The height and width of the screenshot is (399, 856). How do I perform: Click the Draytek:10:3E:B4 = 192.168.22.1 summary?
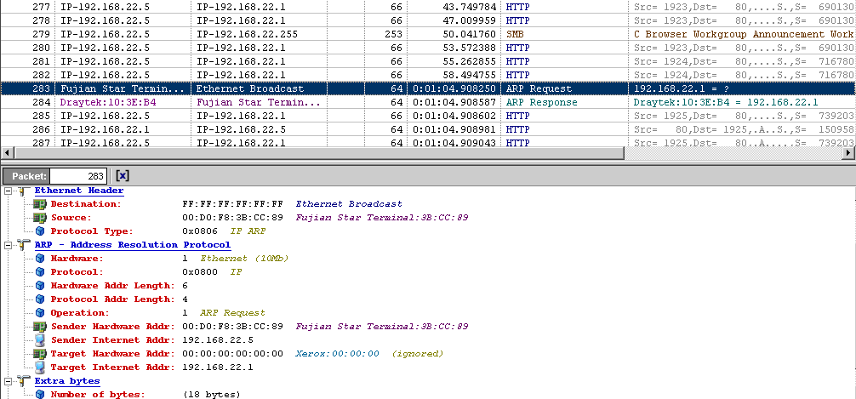click(x=726, y=102)
